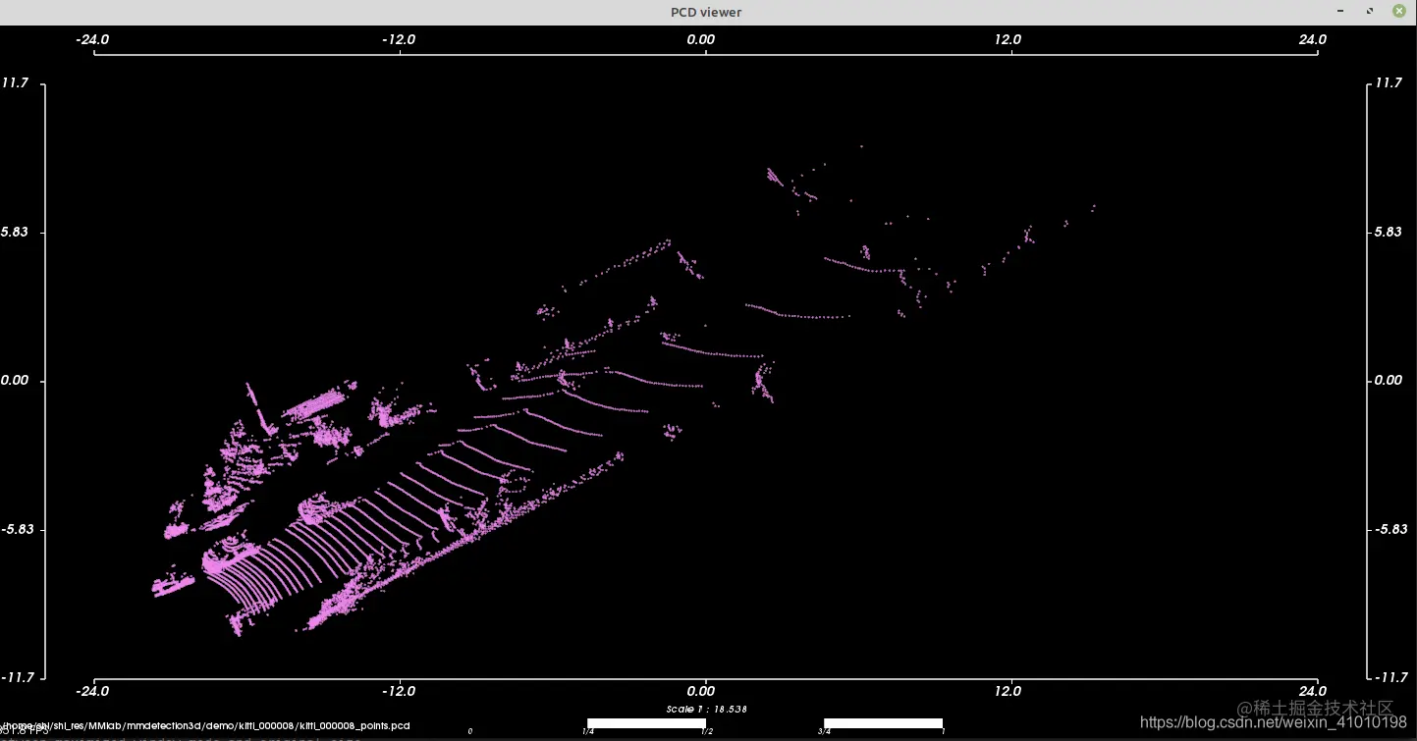Click the 0.00 label on the right axis

point(1389,380)
